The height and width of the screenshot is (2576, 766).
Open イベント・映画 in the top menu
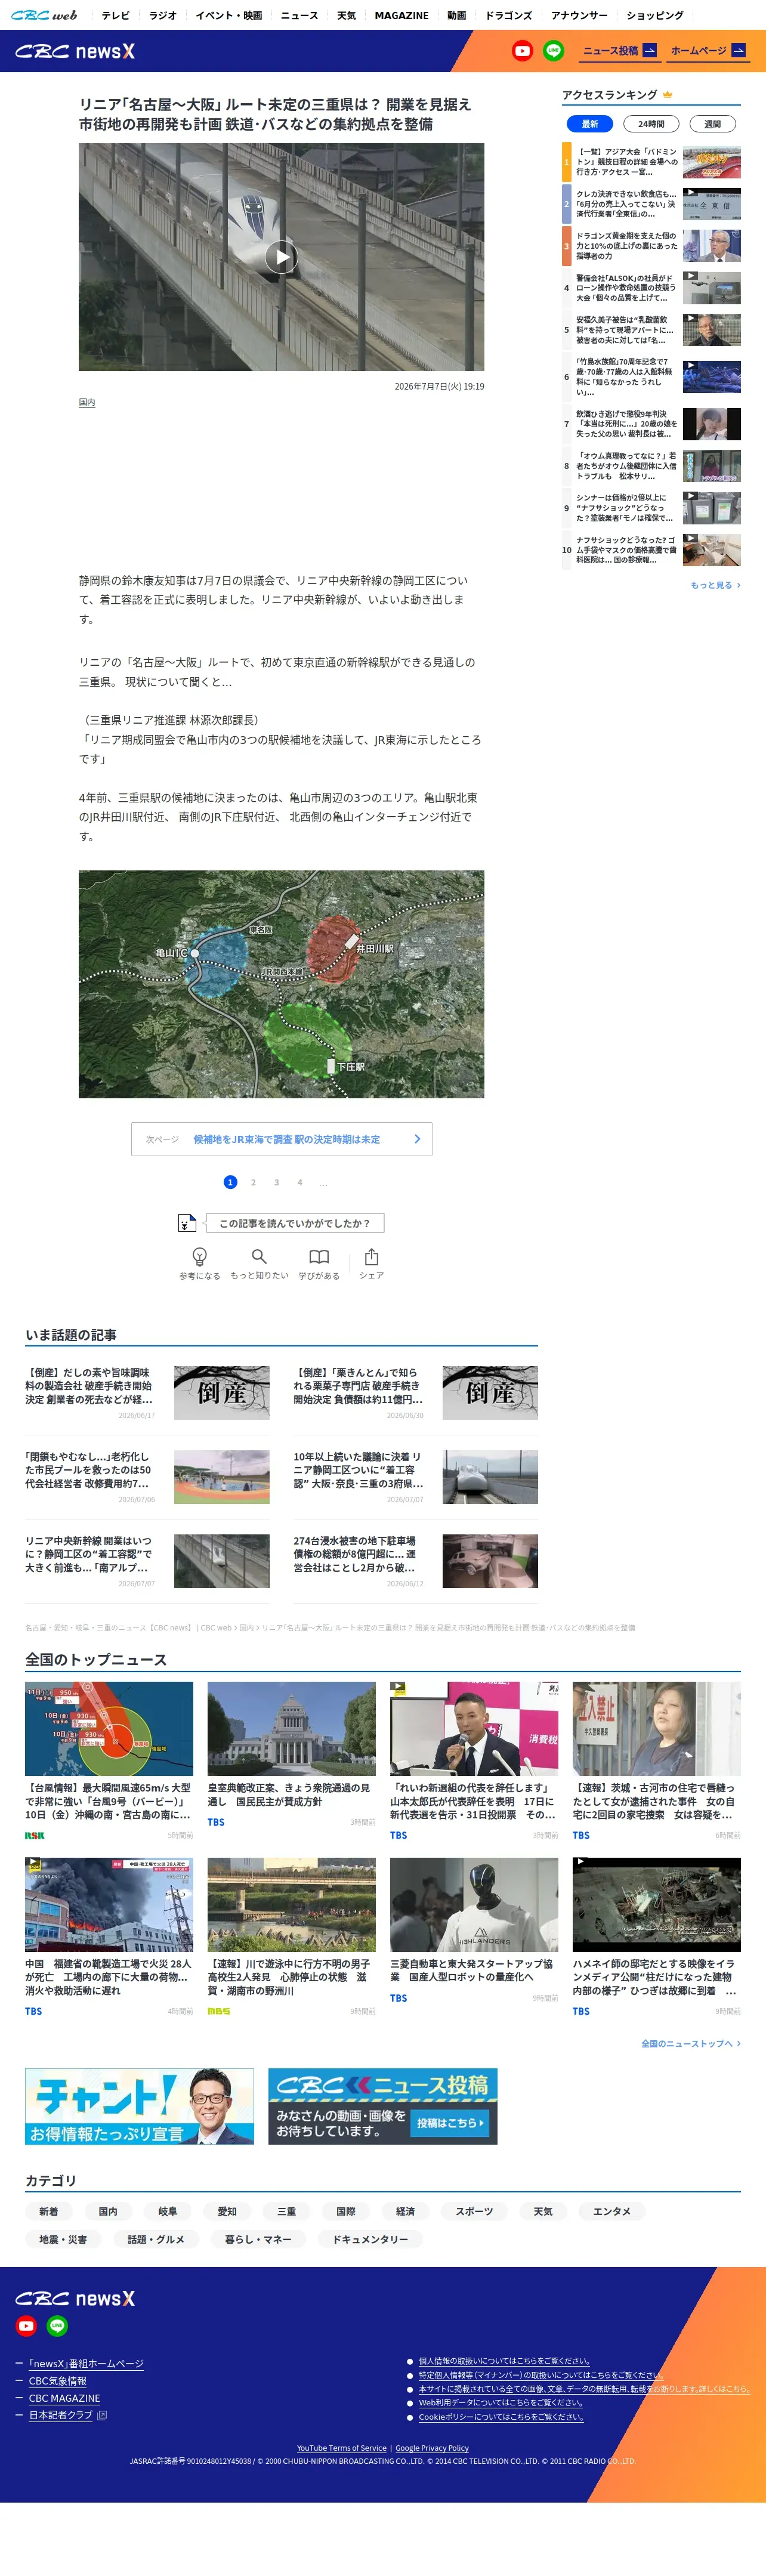229,15
